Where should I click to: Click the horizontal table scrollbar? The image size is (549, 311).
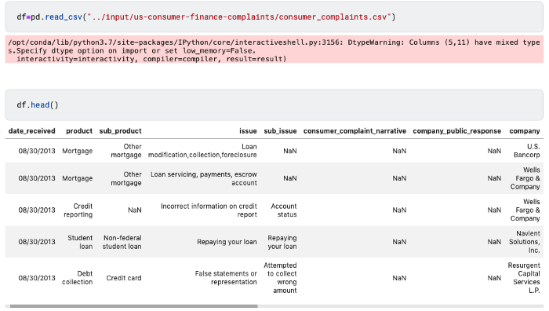134,306
